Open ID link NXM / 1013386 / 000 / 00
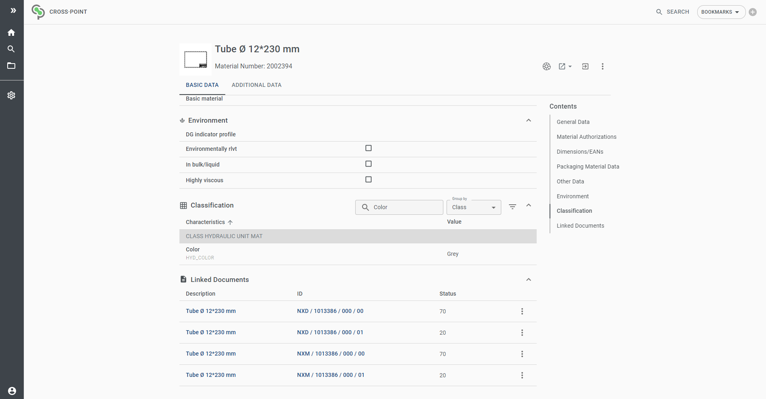The width and height of the screenshot is (766, 399). click(x=331, y=354)
